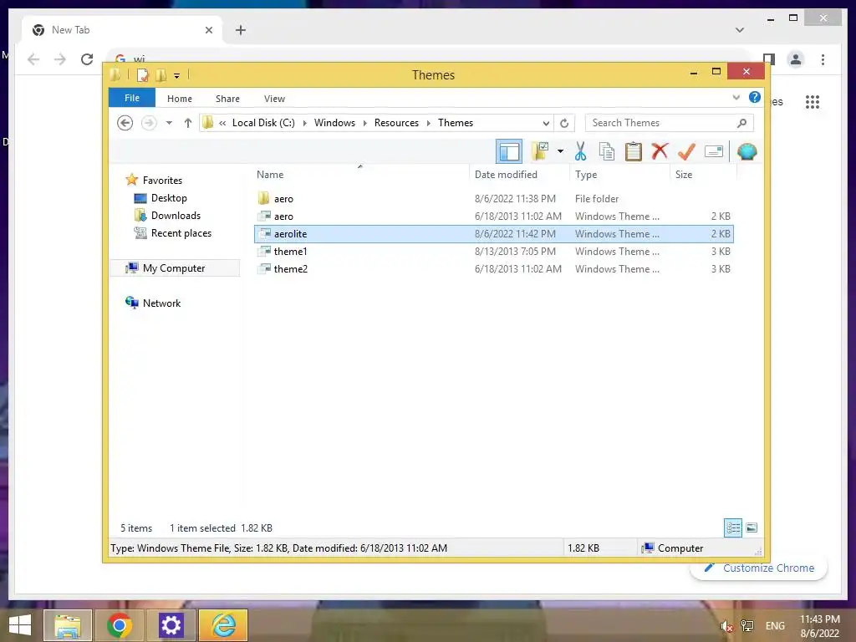This screenshot has width=856, height=642.
Task: Click the Resources breadcrumb segment
Action: 396,123
